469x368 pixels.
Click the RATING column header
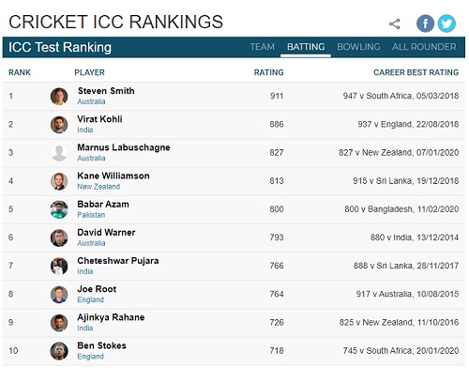[268, 72]
